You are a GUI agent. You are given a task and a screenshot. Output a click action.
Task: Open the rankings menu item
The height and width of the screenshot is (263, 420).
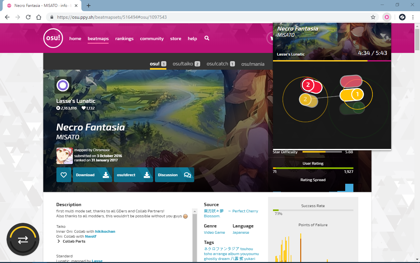(x=124, y=38)
